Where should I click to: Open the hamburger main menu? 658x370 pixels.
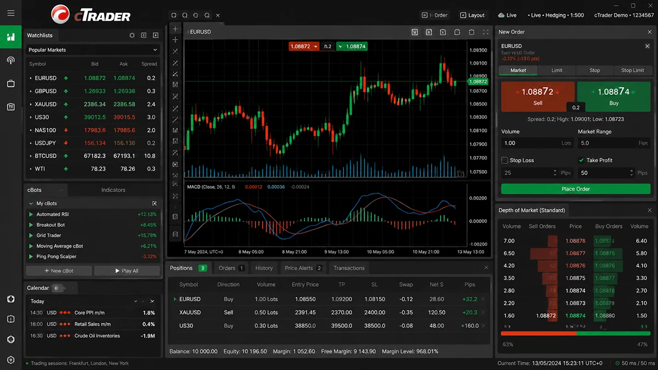click(x=10, y=13)
